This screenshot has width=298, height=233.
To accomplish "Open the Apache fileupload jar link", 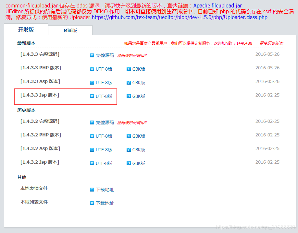I will tap(217, 6).
